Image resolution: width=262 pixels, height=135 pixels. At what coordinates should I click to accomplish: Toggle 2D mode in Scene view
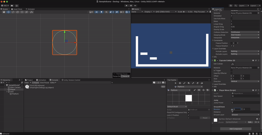pyautogui.click(x=97, y=12)
